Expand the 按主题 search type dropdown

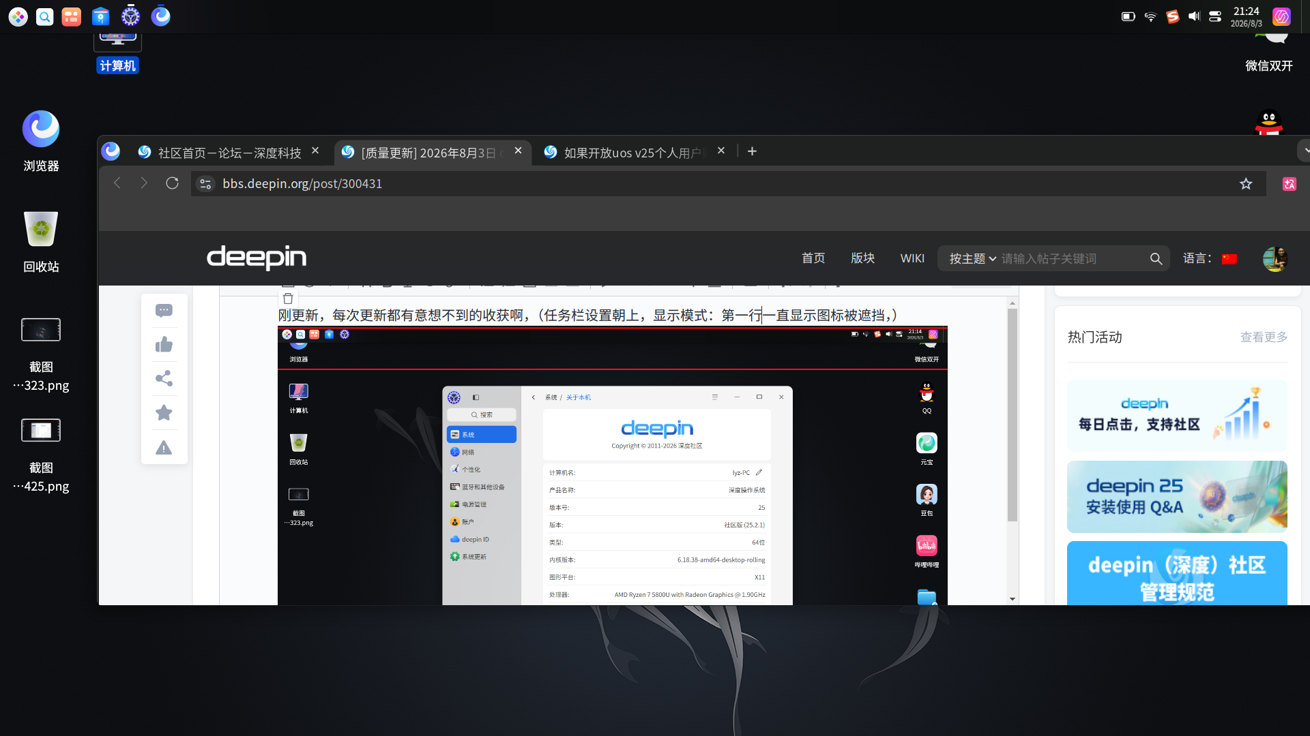pyautogui.click(x=972, y=259)
